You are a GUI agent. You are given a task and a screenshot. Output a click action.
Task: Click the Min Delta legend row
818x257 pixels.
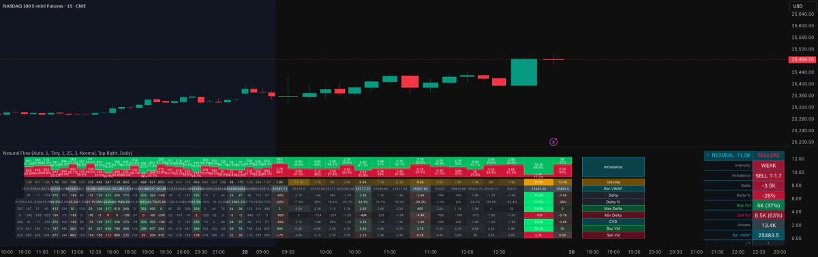tap(613, 215)
